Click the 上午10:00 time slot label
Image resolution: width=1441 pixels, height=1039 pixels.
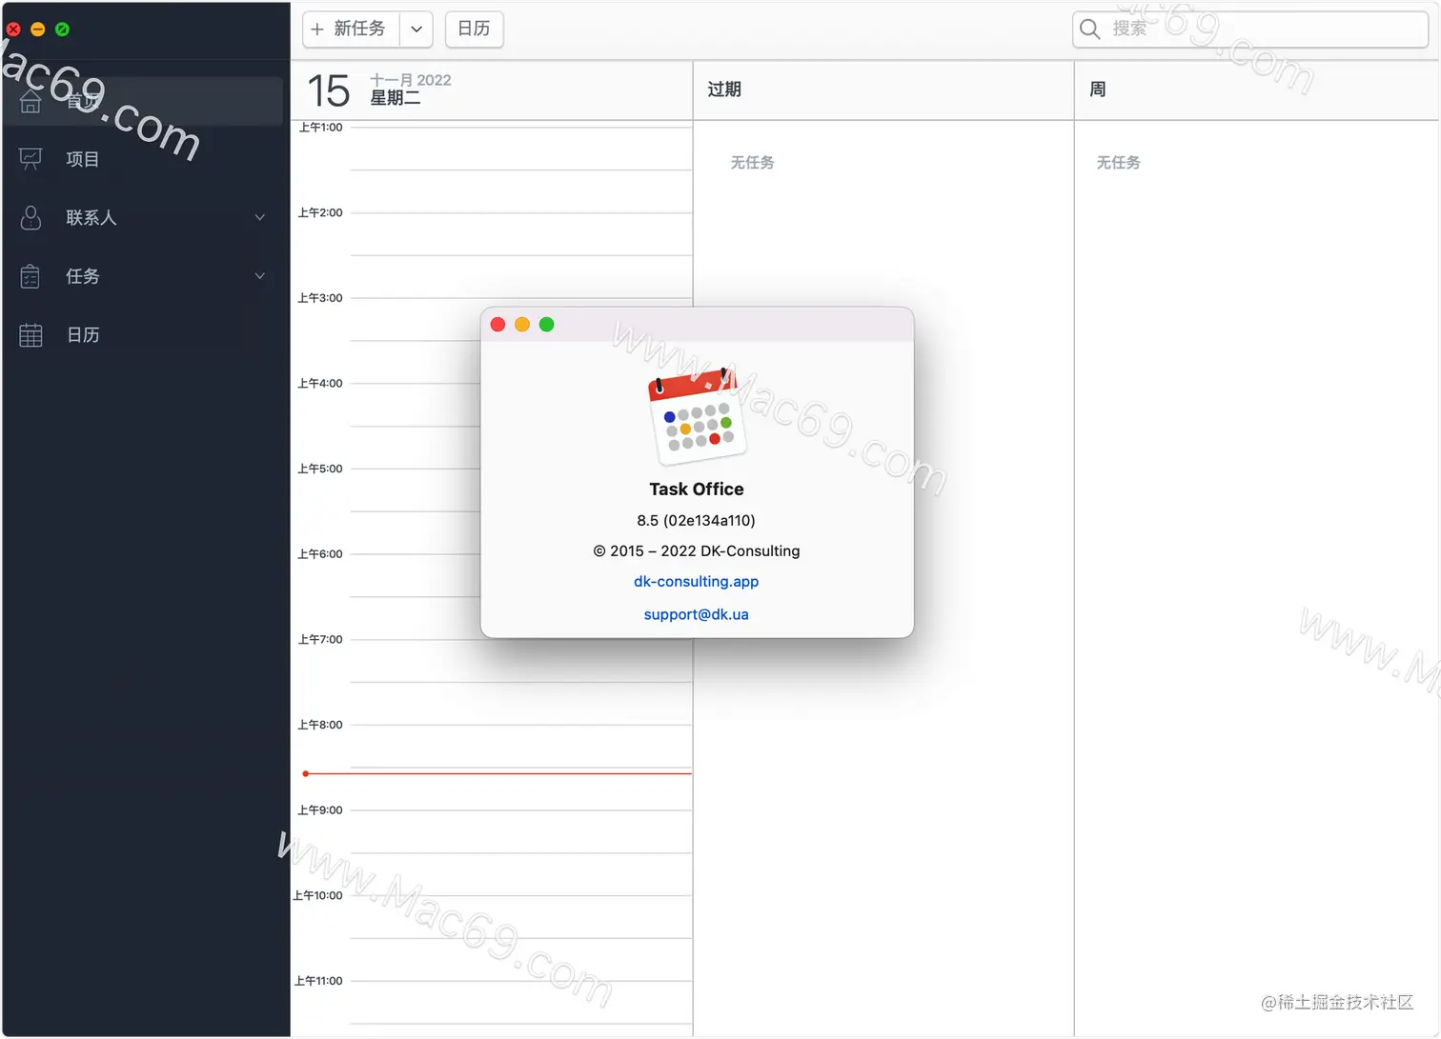click(x=317, y=896)
